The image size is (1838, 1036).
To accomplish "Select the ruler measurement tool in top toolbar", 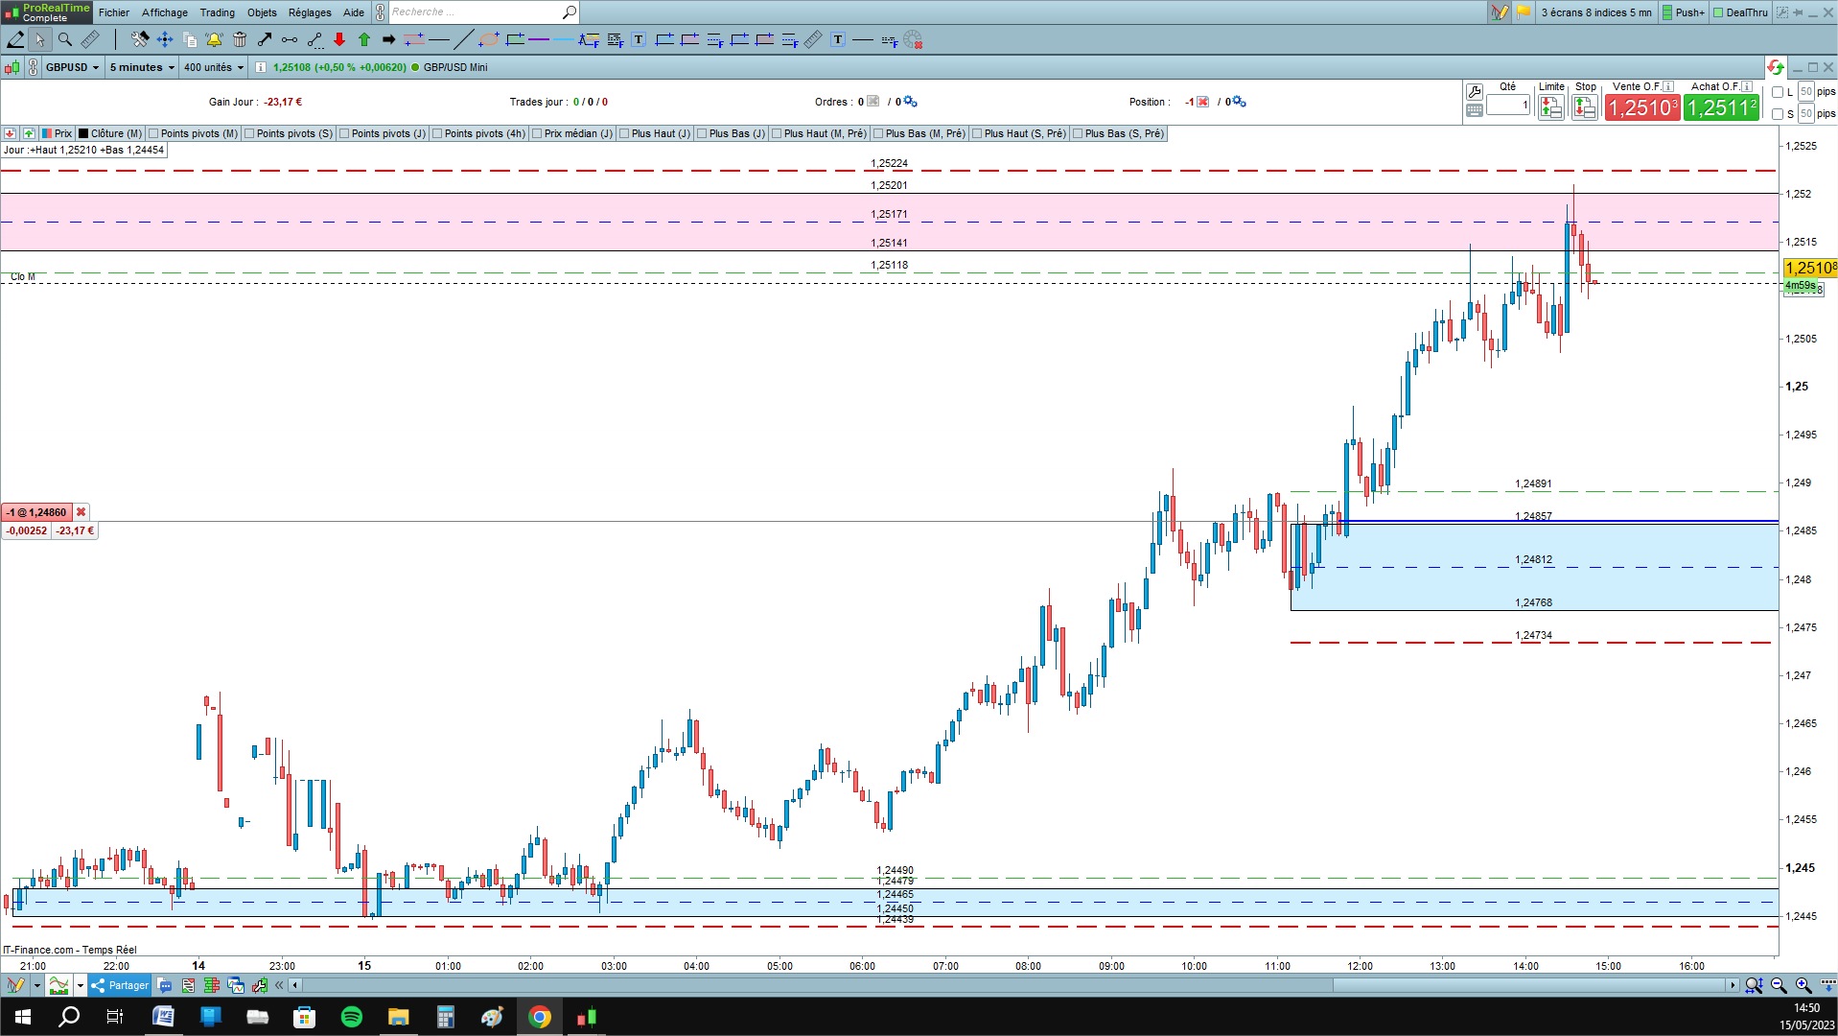I will pyautogui.click(x=90, y=39).
